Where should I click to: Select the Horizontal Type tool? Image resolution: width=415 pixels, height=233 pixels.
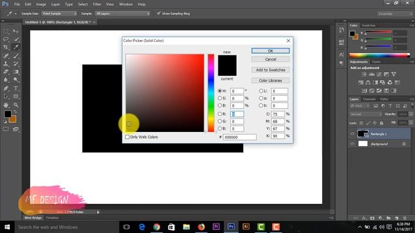point(16,88)
